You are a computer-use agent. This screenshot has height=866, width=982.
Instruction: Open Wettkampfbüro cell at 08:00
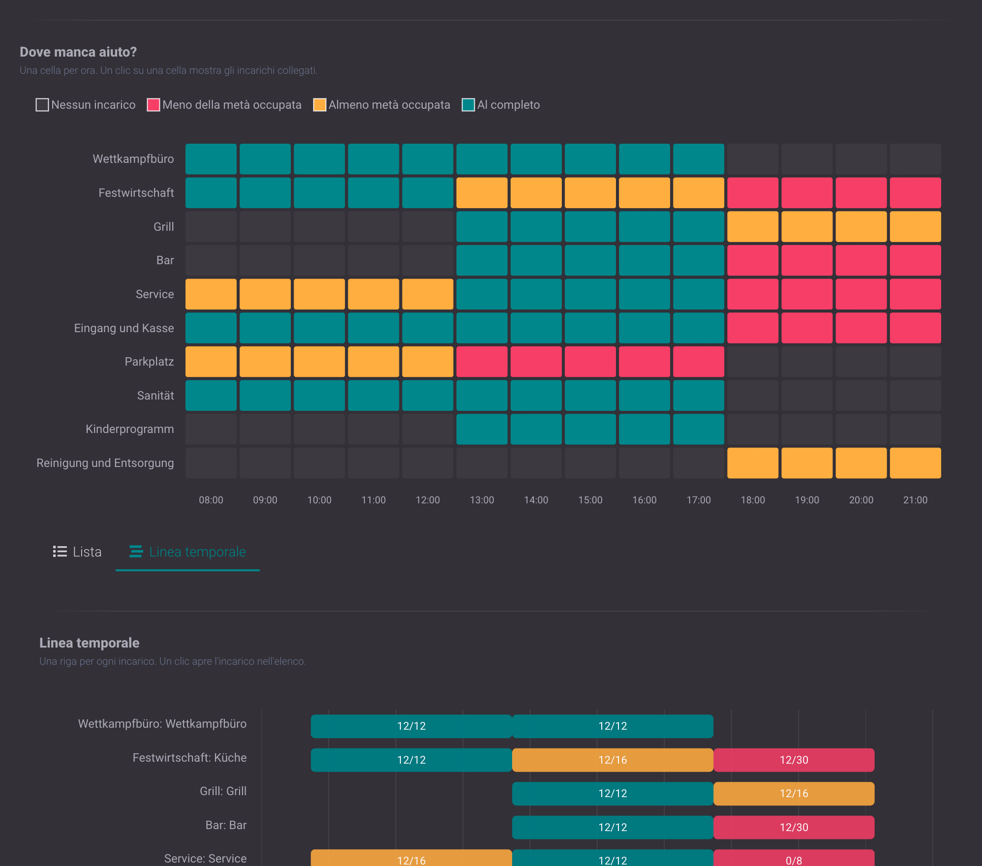211,159
